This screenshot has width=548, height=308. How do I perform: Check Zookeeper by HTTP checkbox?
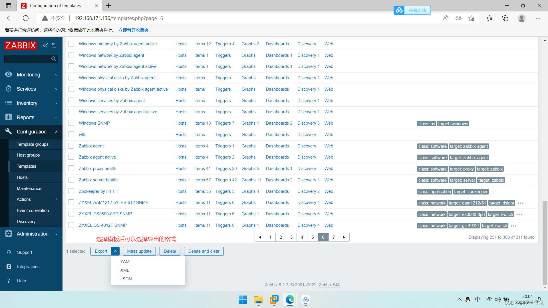click(71, 191)
